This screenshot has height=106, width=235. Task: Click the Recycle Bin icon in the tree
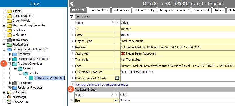[9, 102]
